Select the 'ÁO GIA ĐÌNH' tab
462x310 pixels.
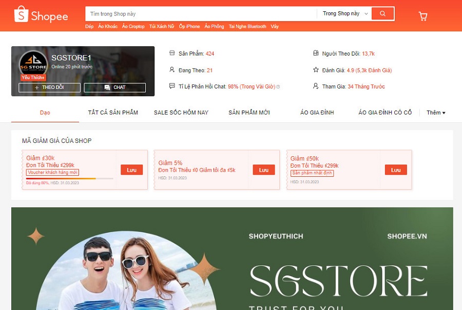(x=317, y=113)
